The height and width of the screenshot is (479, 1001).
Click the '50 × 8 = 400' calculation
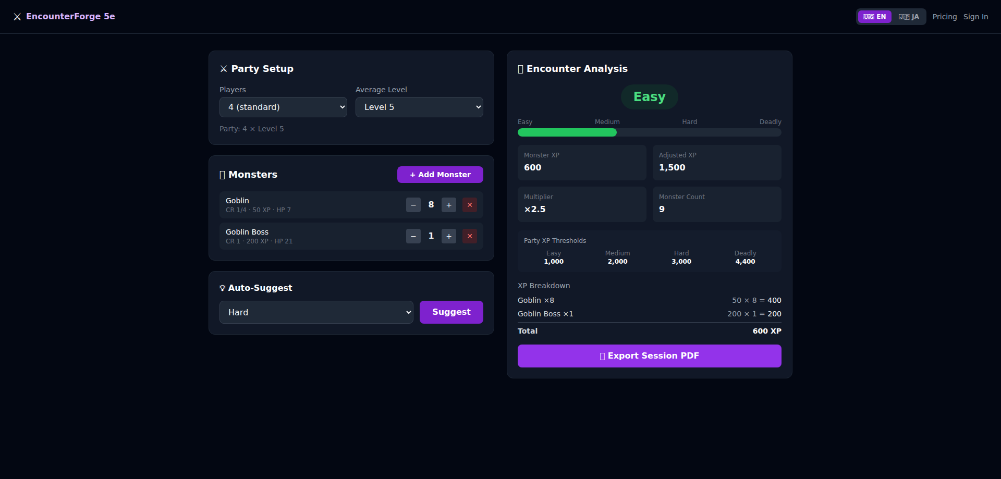point(756,300)
